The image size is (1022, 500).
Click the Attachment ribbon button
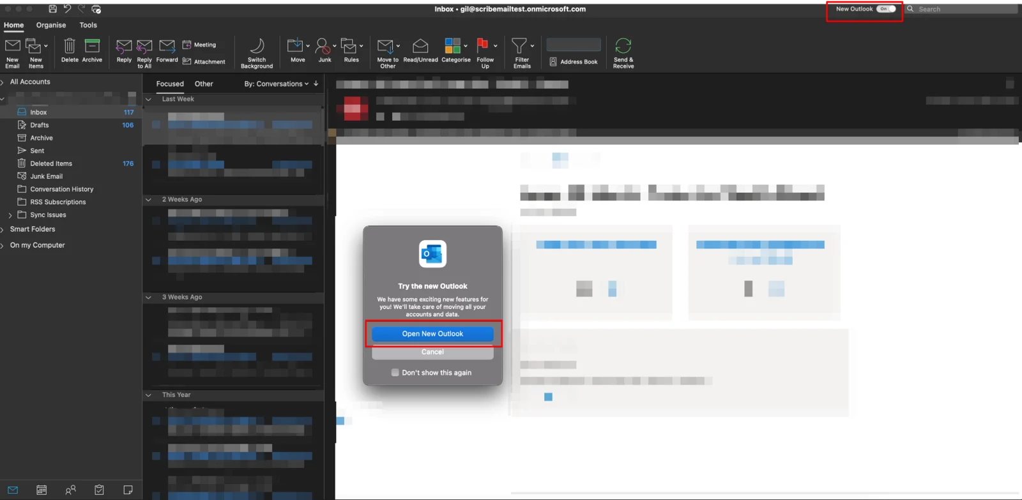tap(204, 62)
